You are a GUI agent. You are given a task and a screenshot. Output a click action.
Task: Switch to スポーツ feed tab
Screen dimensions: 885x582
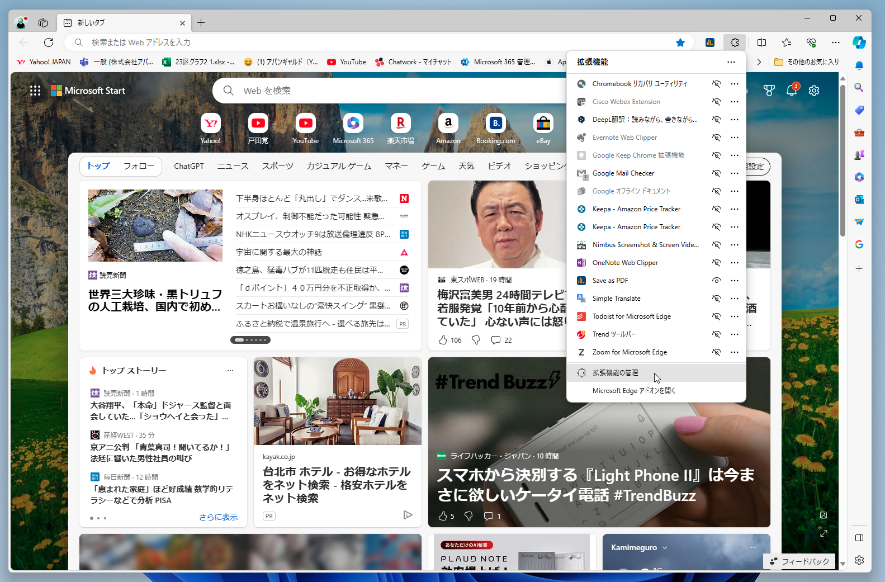click(277, 166)
